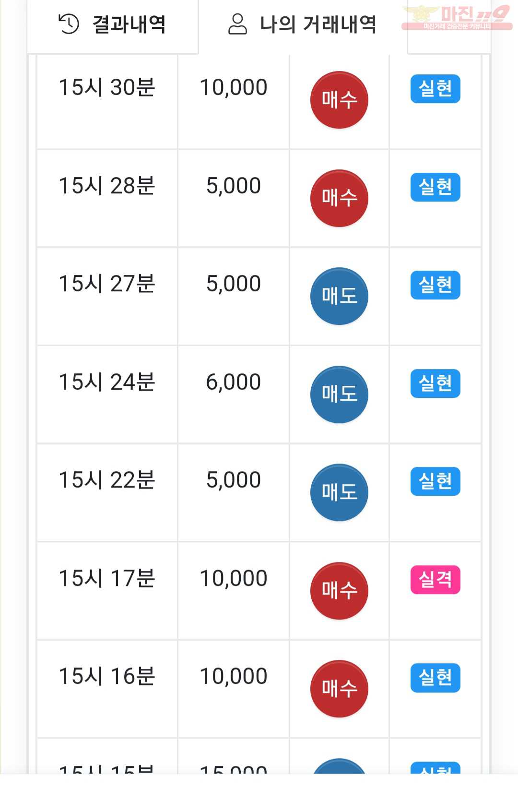The image size is (518, 788).
Task: Click the user profile icon
Action: tap(237, 24)
